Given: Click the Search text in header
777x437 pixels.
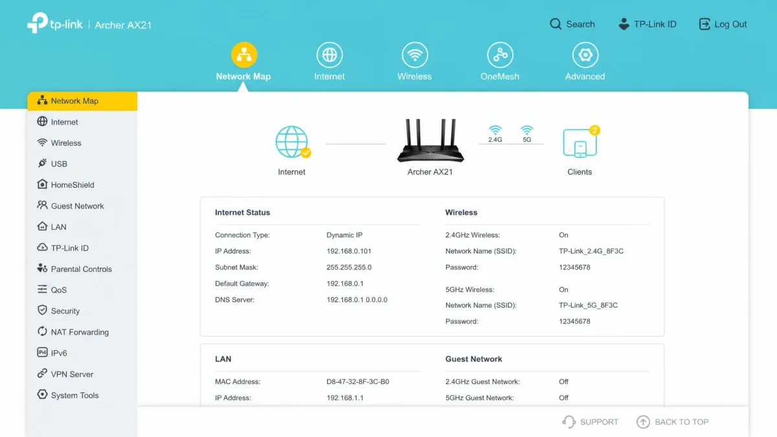Looking at the screenshot, I should 580,24.
